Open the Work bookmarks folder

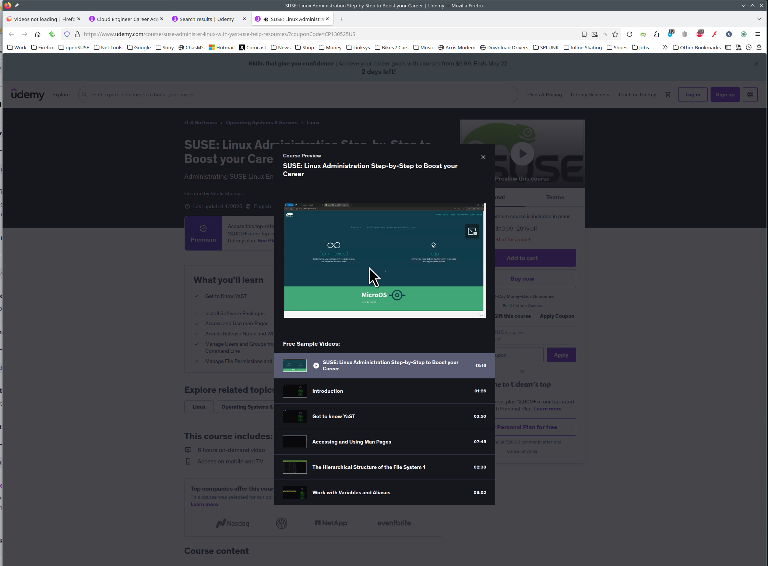point(17,47)
